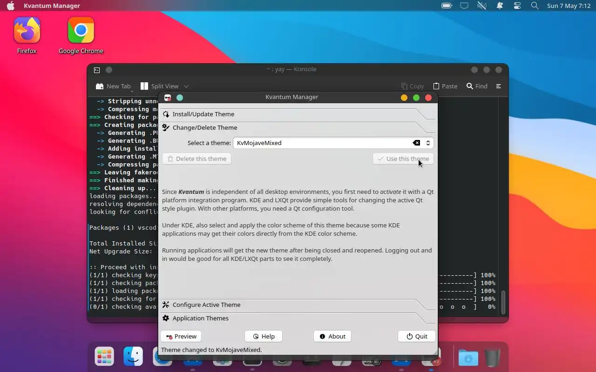Open the Kvantum Manager menu bar title
This screenshot has width=596, height=372.
click(x=52, y=6)
